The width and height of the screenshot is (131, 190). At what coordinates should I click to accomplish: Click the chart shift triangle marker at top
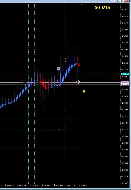(x=82, y=5)
